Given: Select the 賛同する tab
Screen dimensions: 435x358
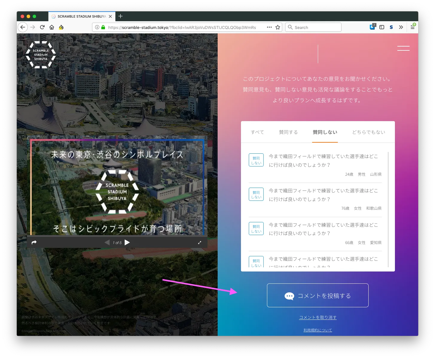Looking at the screenshot, I should (288, 132).
